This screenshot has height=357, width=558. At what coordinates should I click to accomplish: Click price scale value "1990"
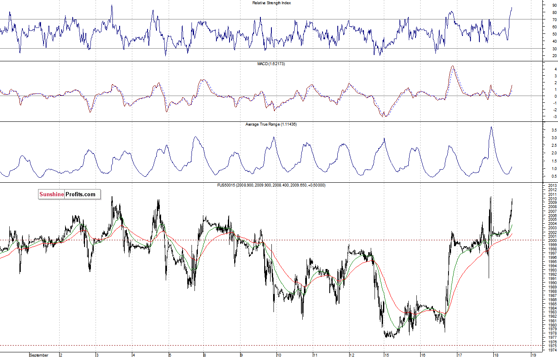pyautogui.click(x=552, y=283)
